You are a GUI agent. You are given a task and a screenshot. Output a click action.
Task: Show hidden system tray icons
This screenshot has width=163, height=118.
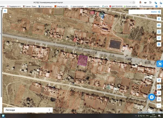[x=136, y=116]
